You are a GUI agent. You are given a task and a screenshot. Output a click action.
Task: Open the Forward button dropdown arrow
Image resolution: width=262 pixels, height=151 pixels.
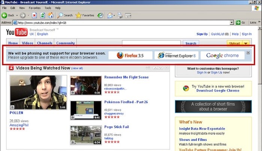28,15
